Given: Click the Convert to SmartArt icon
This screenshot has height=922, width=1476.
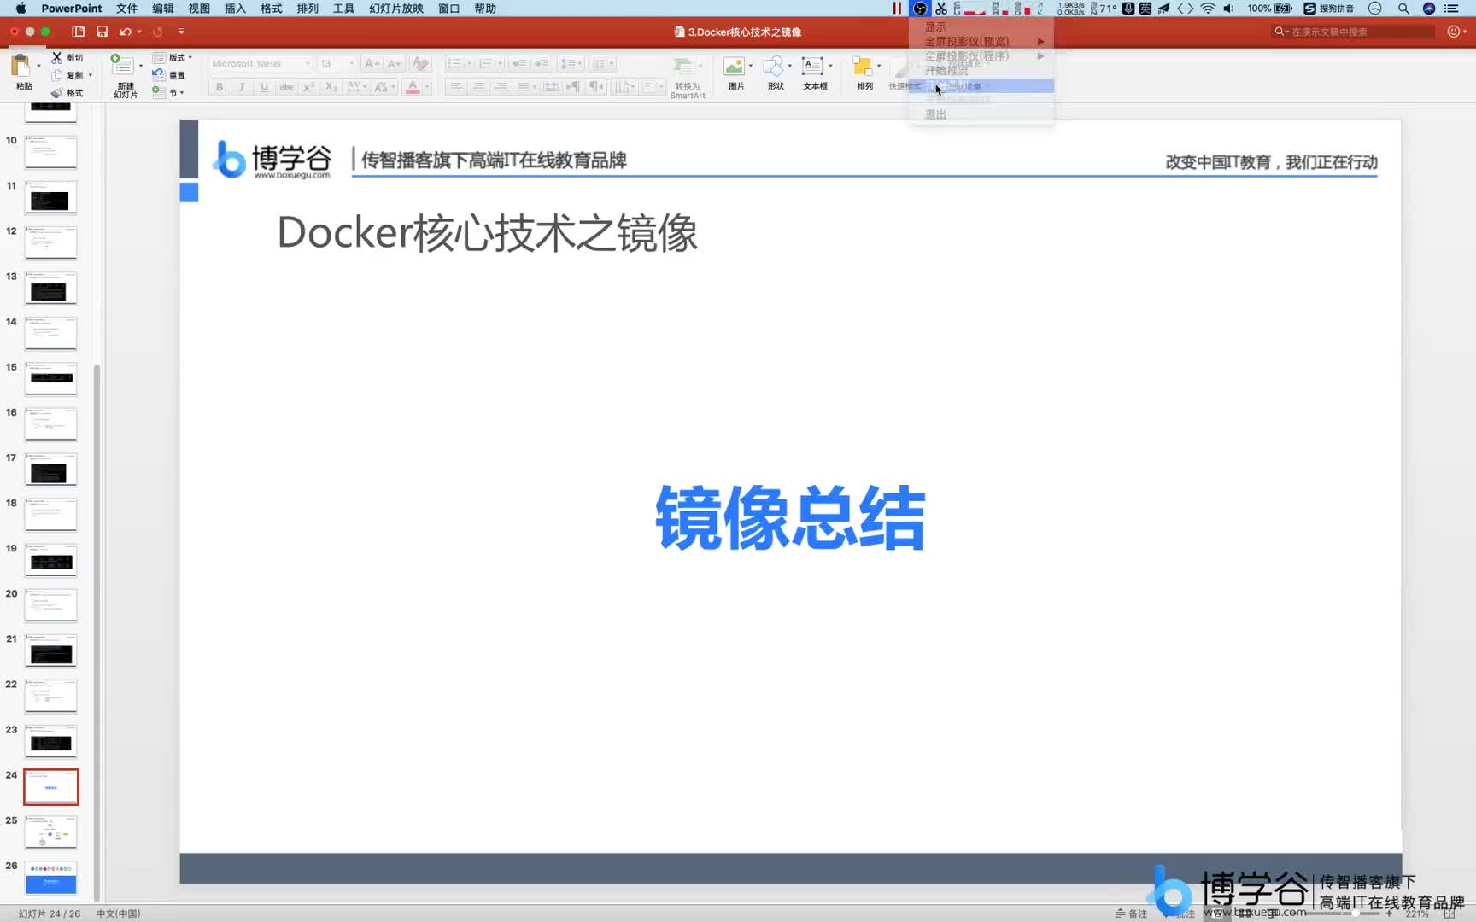Looking at the screenshot, I should 682,67.
